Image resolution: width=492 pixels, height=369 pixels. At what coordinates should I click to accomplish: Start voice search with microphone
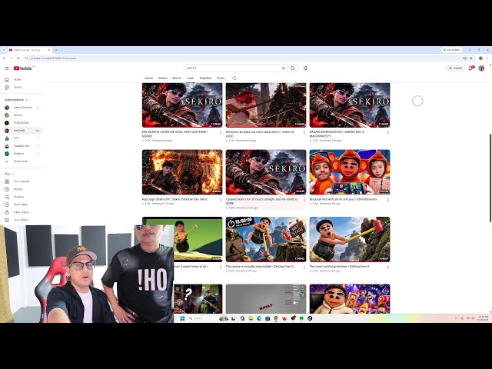[x=306, y=68]
